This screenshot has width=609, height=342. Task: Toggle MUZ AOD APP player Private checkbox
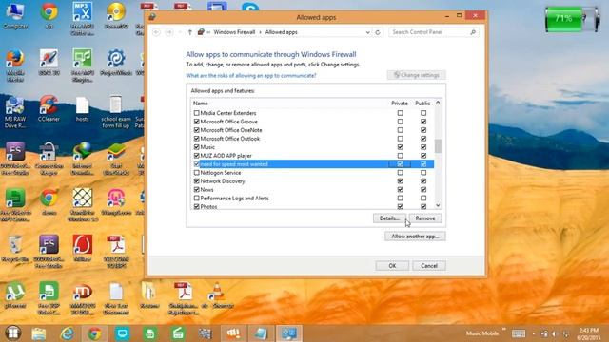click(400, 156)
